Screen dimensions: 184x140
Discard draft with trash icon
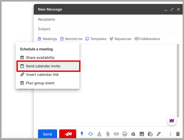pyautogui.click(x=178, y=134)
